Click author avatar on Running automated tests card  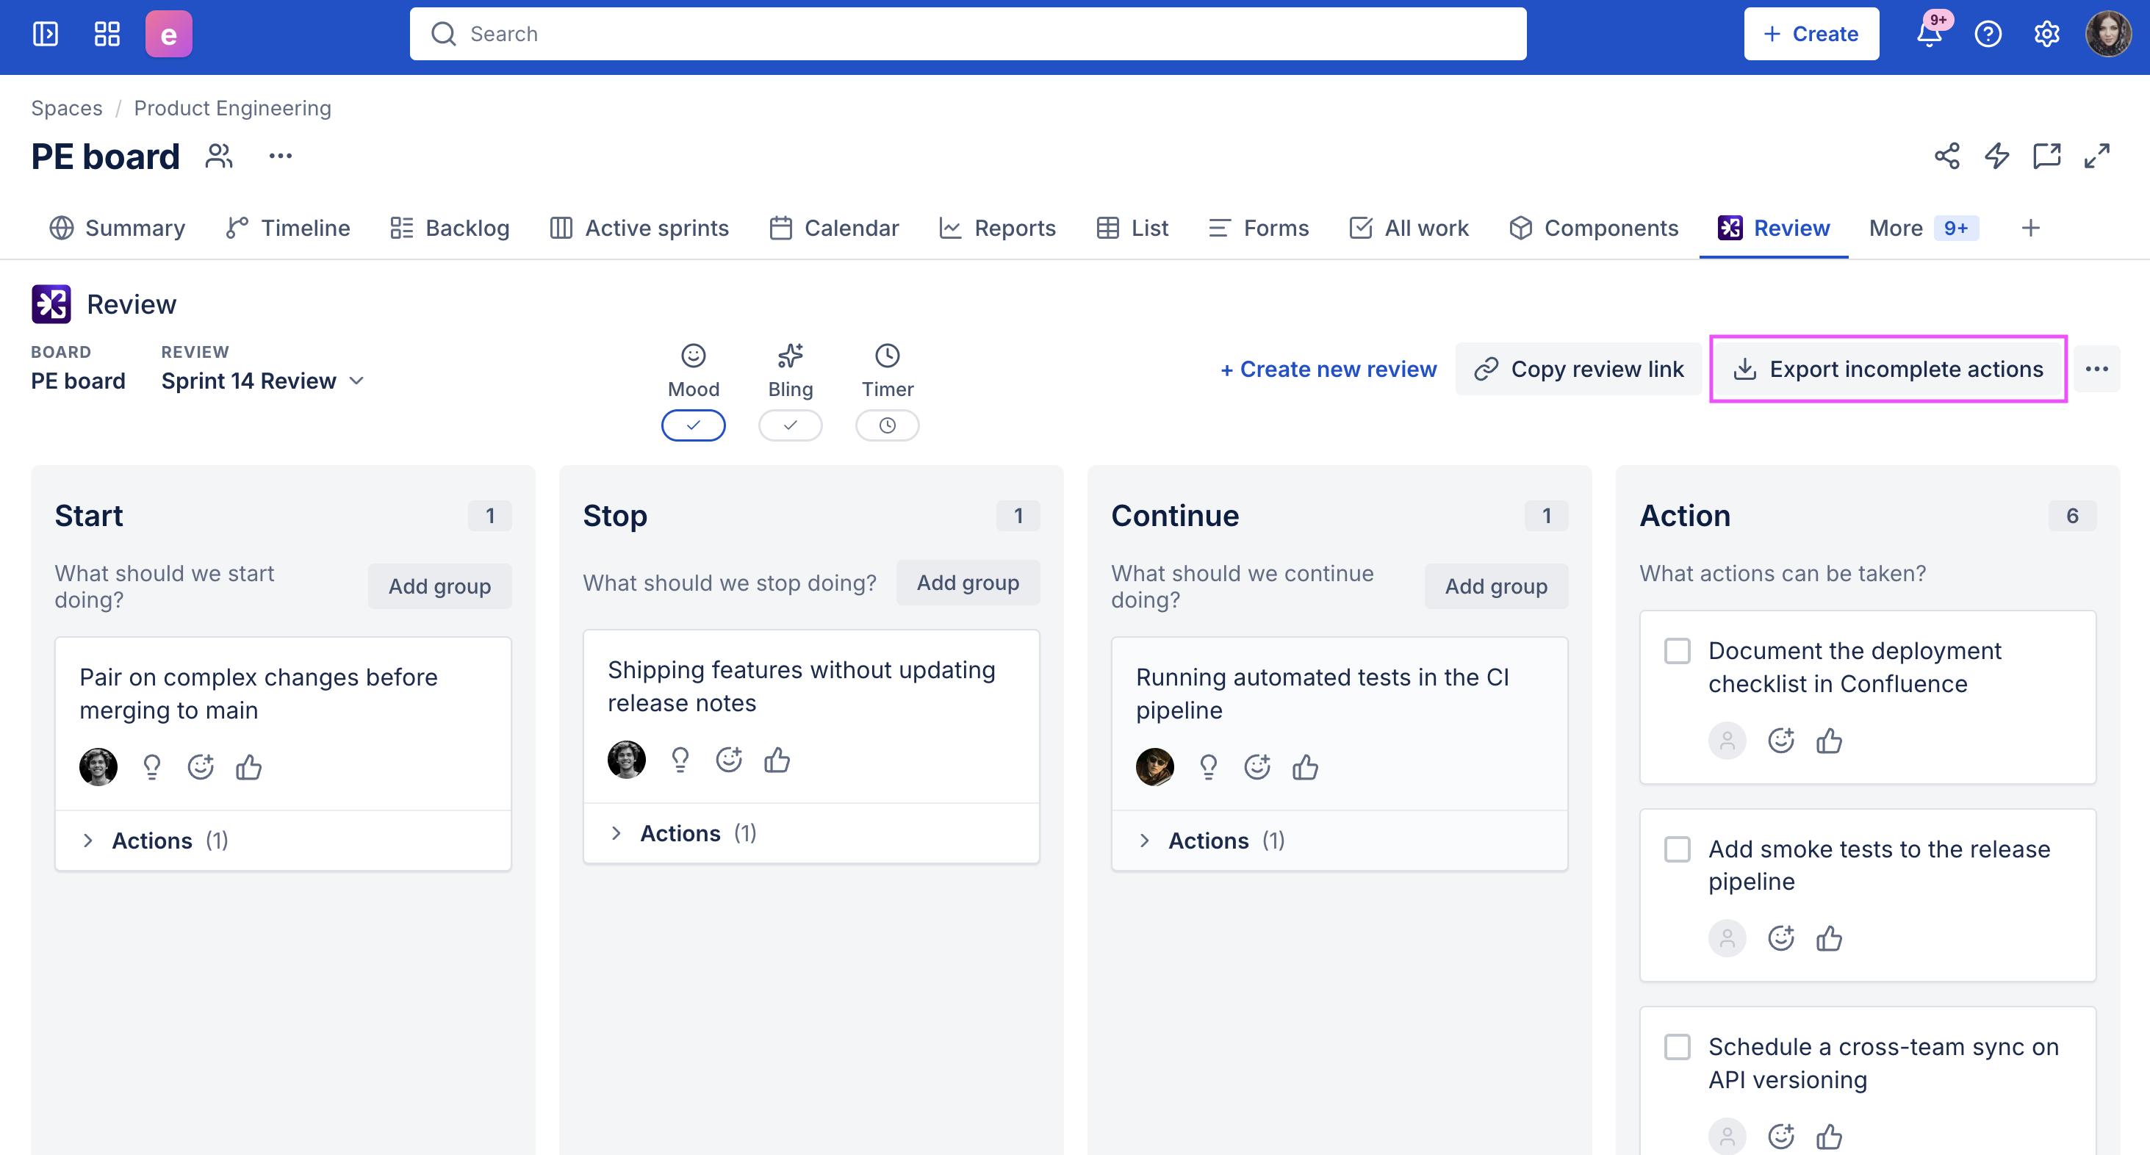(x=1155, y=766)
